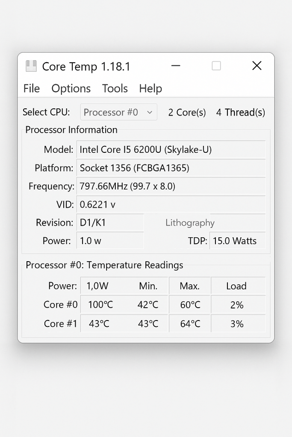Screen dimensions: 292x437
Task: Expand the Processor #0 dropdown
Action: coord(118,112)
